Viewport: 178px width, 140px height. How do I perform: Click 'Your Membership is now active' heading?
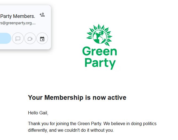coord(77,98)
